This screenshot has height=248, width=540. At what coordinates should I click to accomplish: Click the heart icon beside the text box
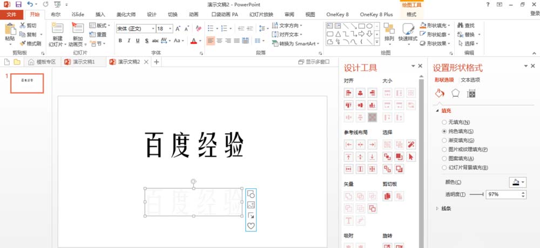pyautogui.click(x=251, y=226)
